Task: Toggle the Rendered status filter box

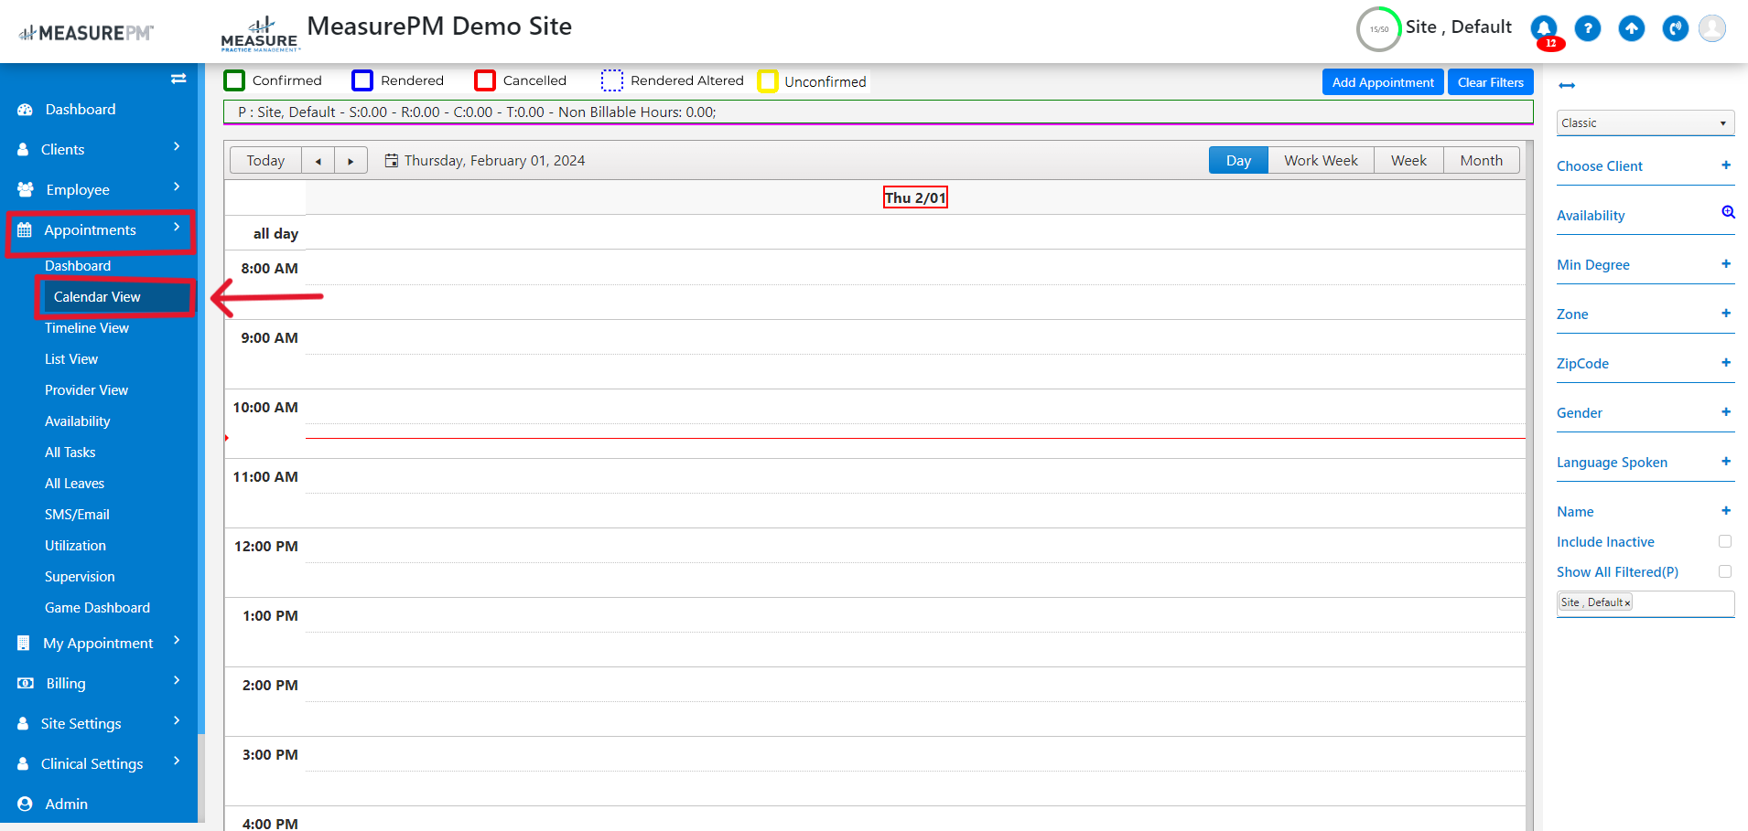Action: pyautogui.click(x=362, y=80)
